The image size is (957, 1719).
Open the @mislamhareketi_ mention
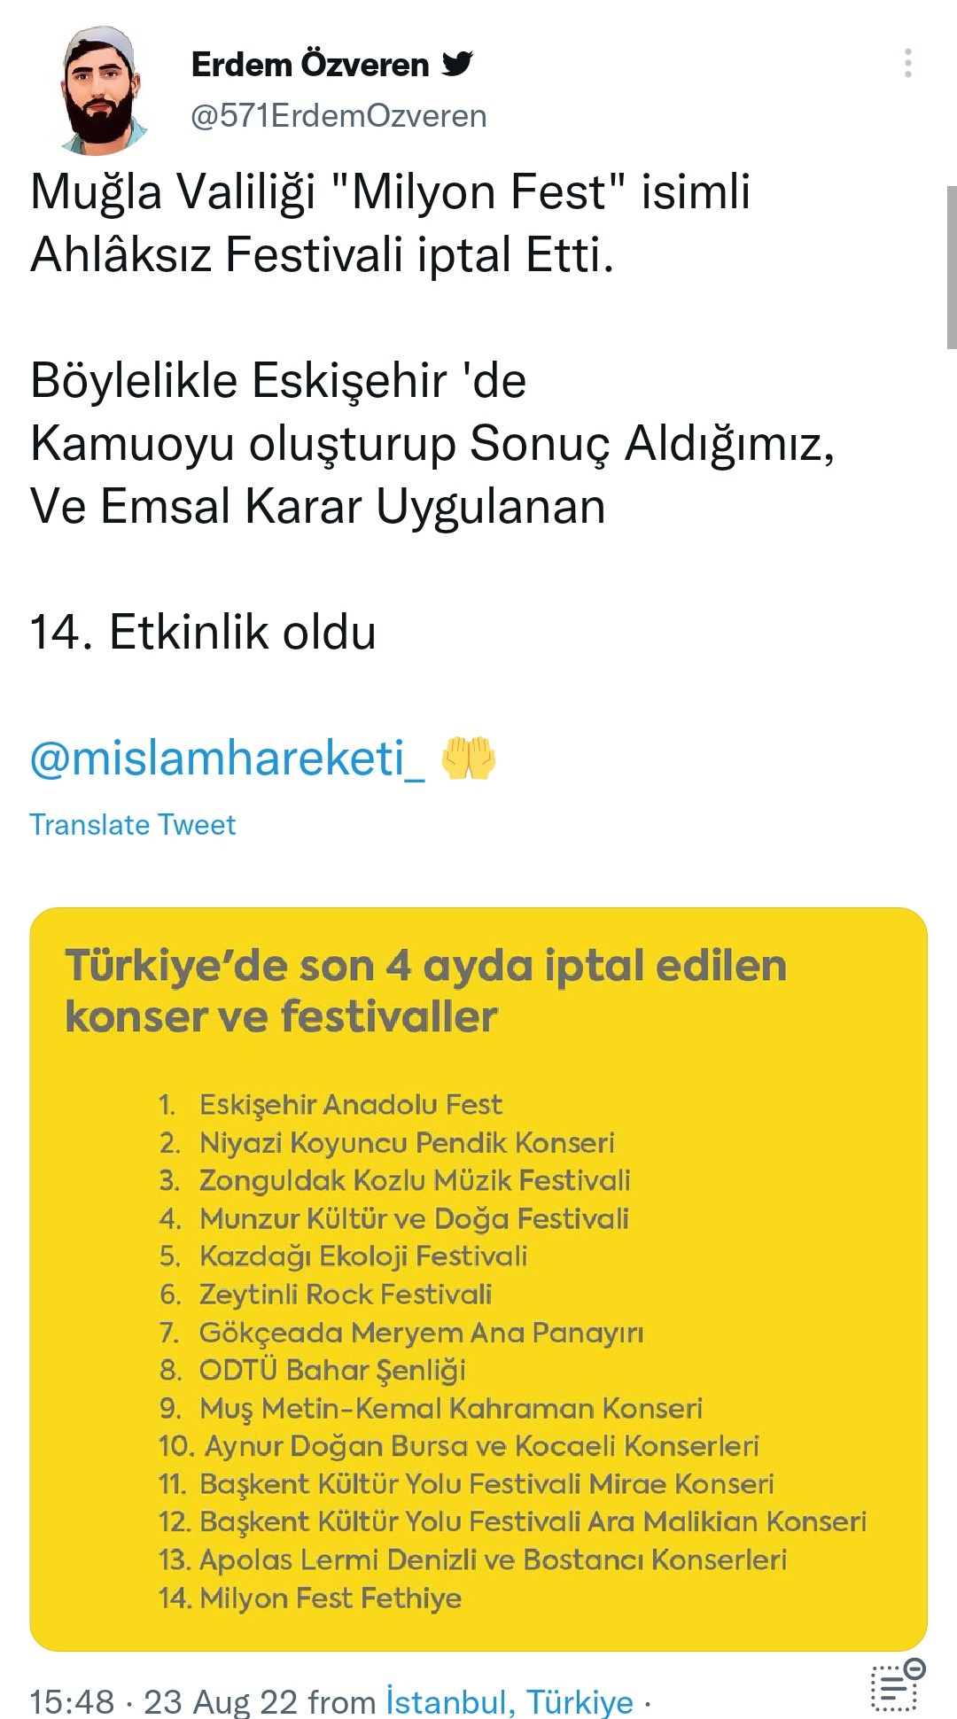[227, 758]
